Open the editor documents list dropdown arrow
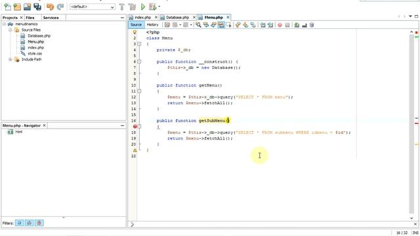 [x=410, y=16]
